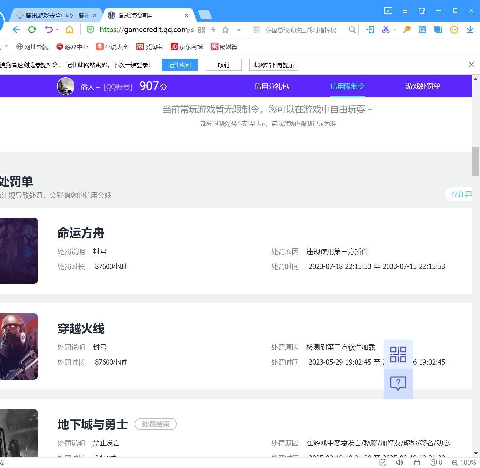
Task: Open 网址导航 bookmark
Action: pyautogui.click(x=32, y=47)
